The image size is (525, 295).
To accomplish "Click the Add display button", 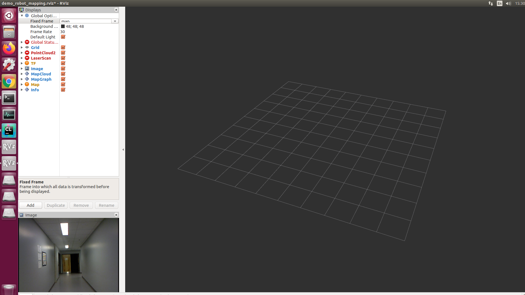I will (x=30, y=205).
